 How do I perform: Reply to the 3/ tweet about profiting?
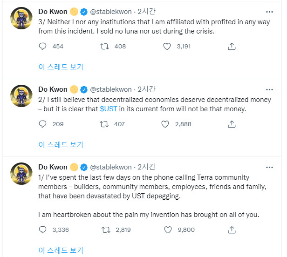pyautogui.click(x=43, y=47)
